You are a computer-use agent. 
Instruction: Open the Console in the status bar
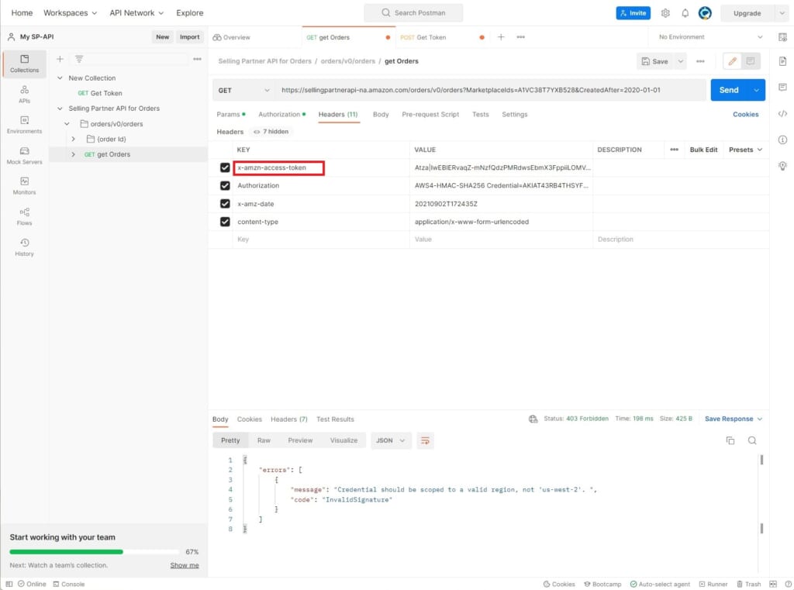[x=69, y=584]
